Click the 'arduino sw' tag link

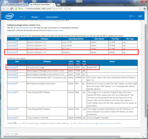pos(103,123)
